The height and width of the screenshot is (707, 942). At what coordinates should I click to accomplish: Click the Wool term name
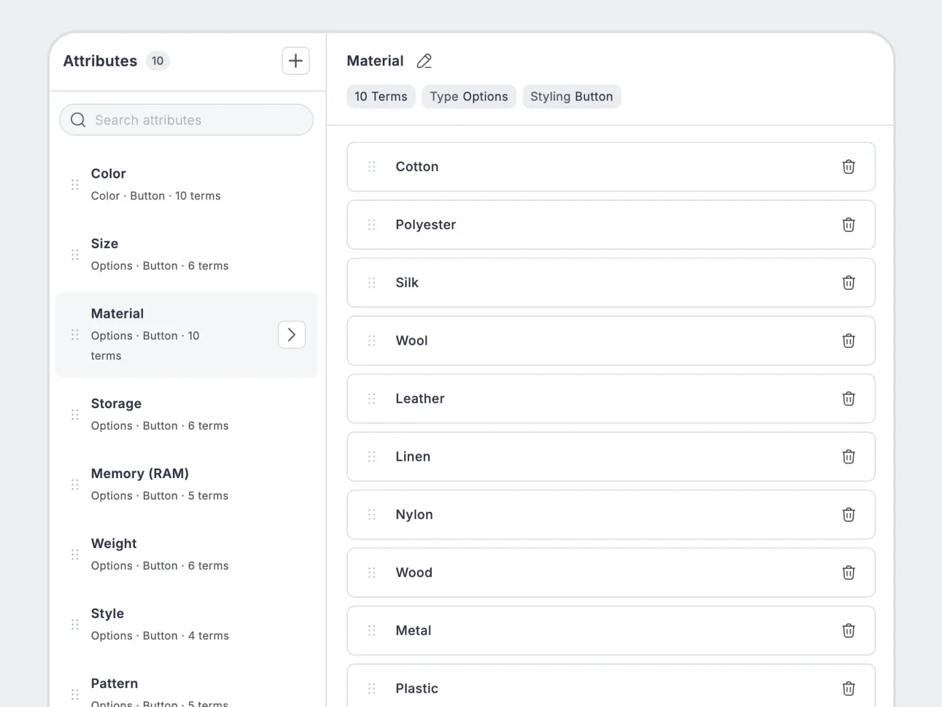412,341
